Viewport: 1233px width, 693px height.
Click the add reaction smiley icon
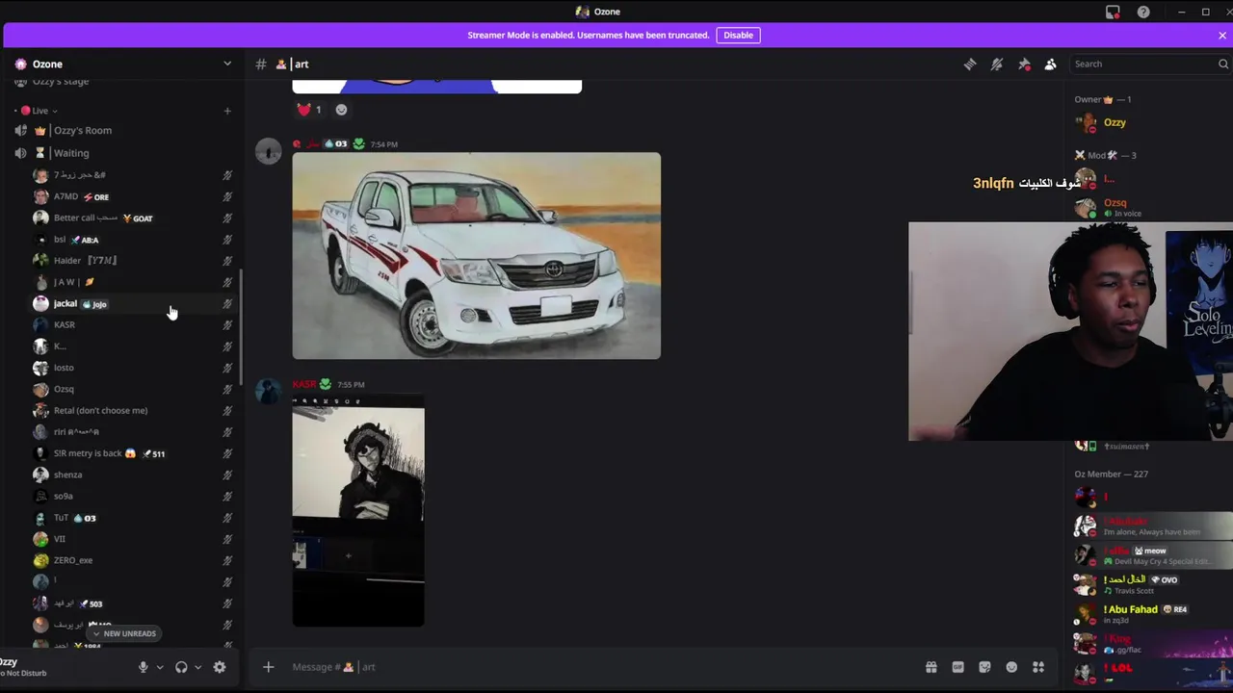pos(341,110)
